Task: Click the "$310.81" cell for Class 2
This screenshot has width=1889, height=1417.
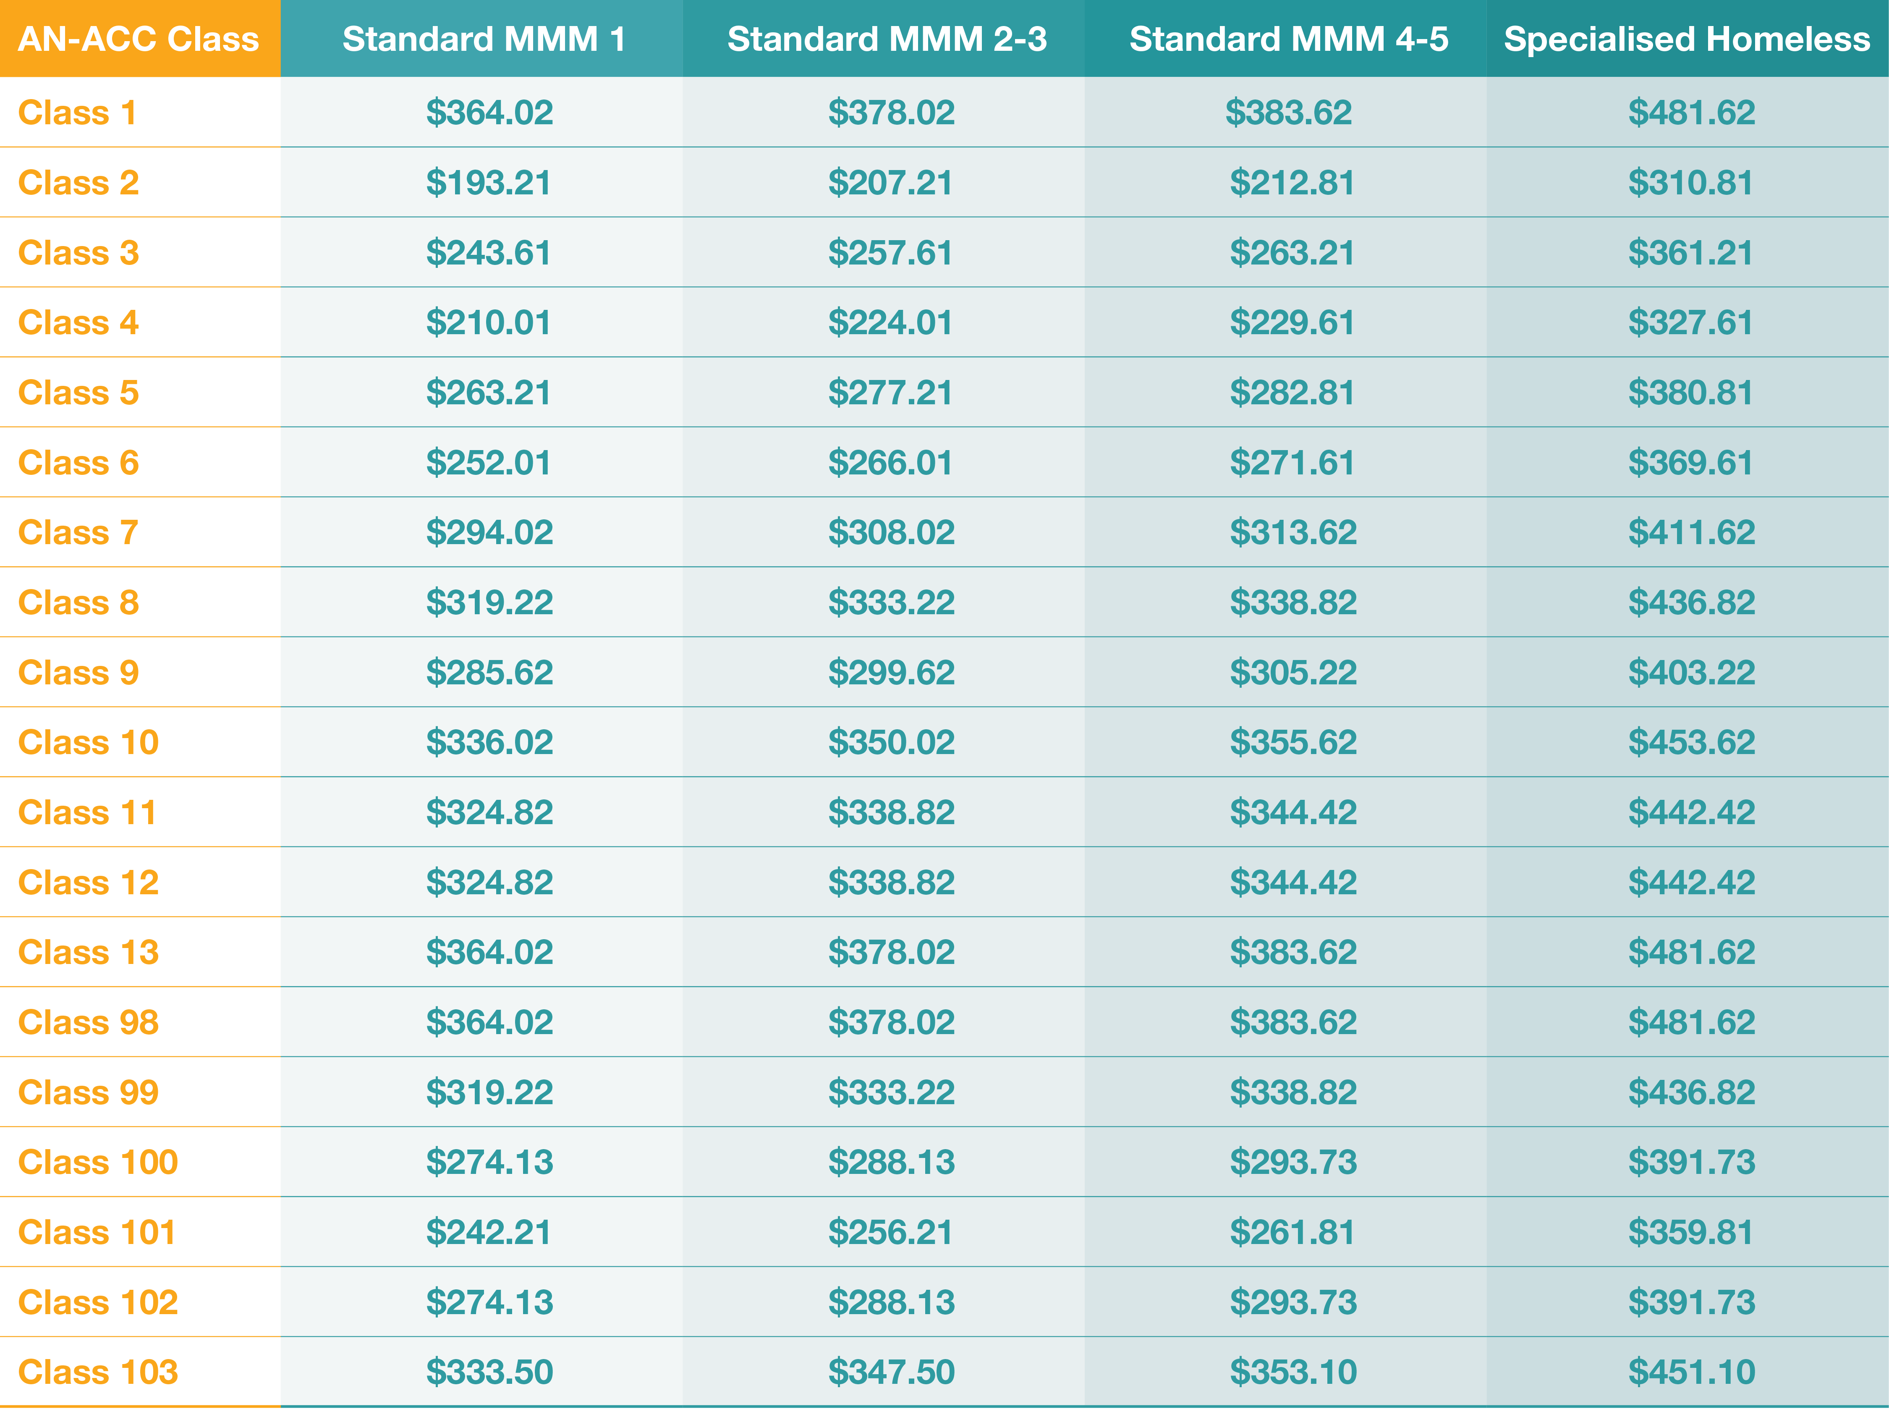Action: tap(1690, 183)
